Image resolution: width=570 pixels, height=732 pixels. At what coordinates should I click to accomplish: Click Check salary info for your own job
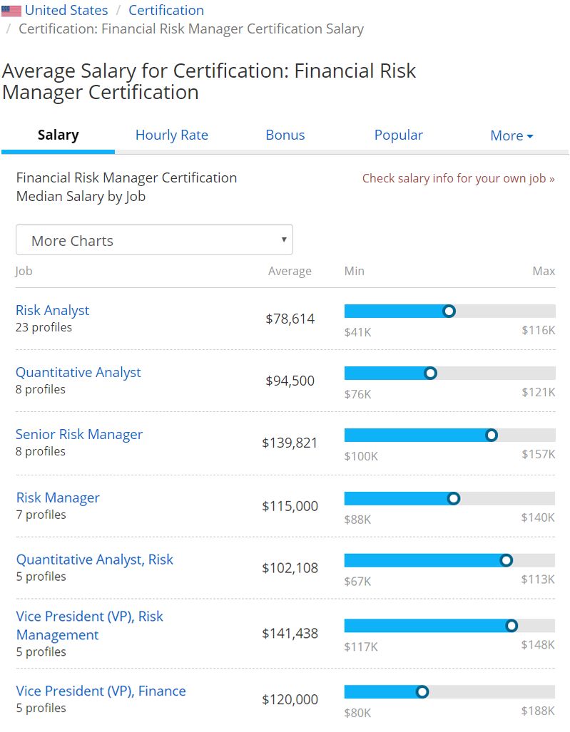pos(458,178)
